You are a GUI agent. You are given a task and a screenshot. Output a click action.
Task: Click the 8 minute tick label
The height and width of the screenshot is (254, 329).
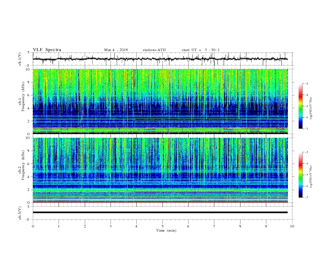coord(240,226)
